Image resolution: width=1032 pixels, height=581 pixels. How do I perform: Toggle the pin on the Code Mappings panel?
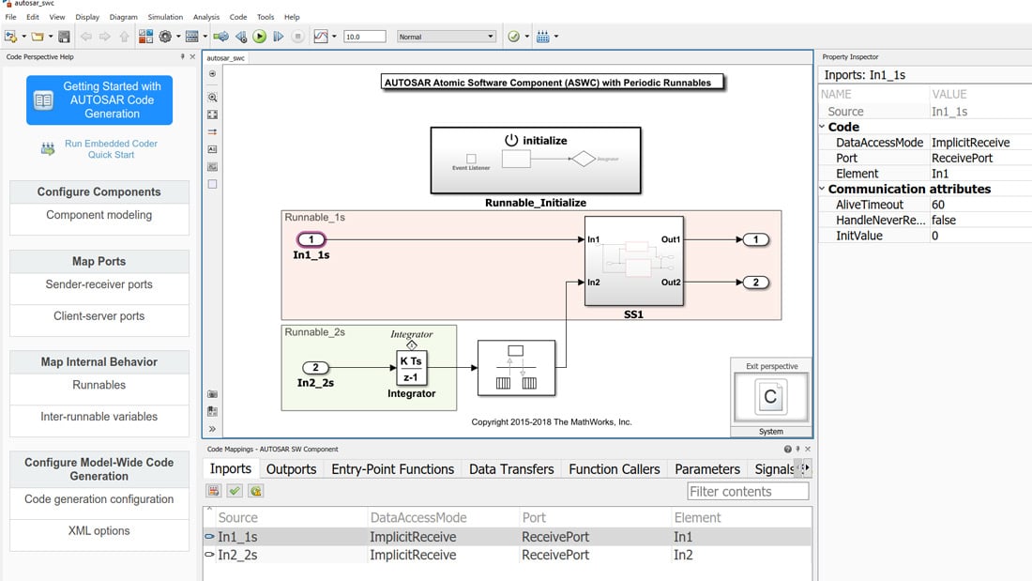point(798,449)
